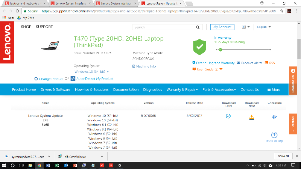301x169 pixels.
Task: Click the Change Product refresh icon
Action: [x=36, y=79]
